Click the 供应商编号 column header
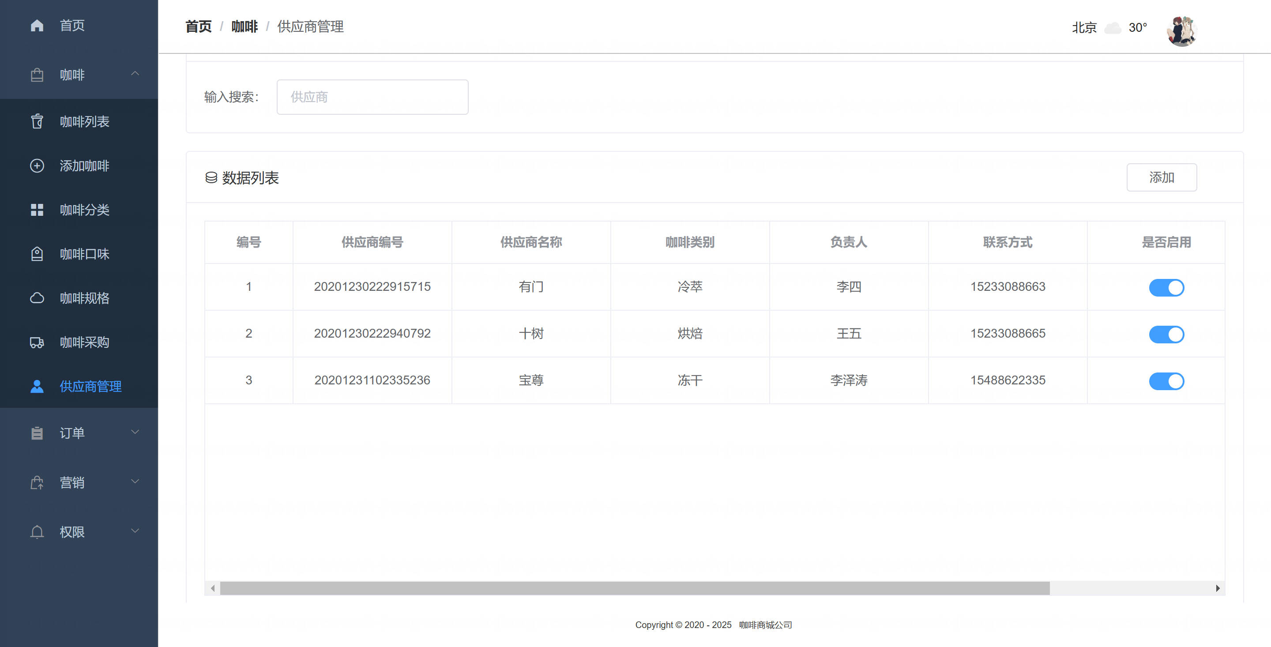The height and width of the screenshot is (647, 1271). point(372,242)
